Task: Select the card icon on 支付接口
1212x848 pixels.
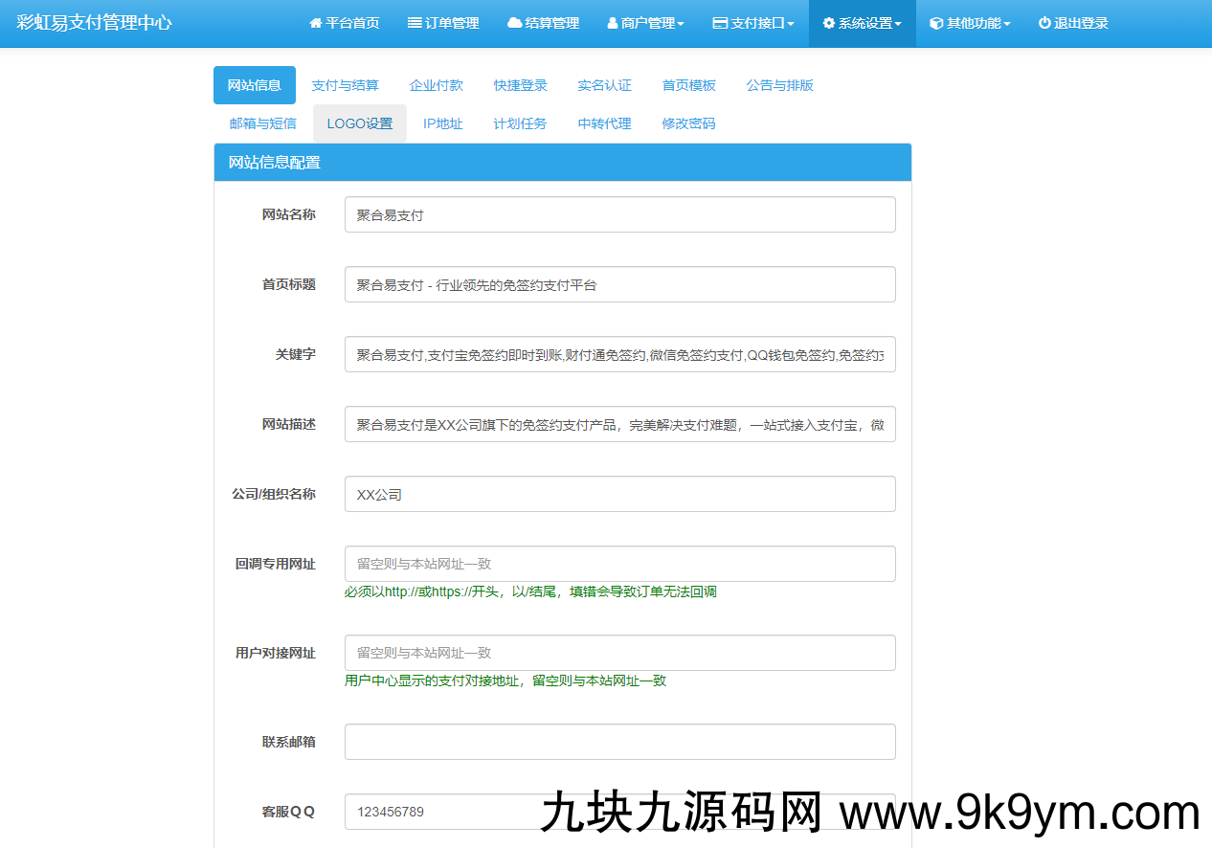Action: [721, 24]
